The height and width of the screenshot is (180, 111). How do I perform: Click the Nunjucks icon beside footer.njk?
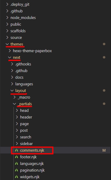pyautogui.click(x=16, y=157)
